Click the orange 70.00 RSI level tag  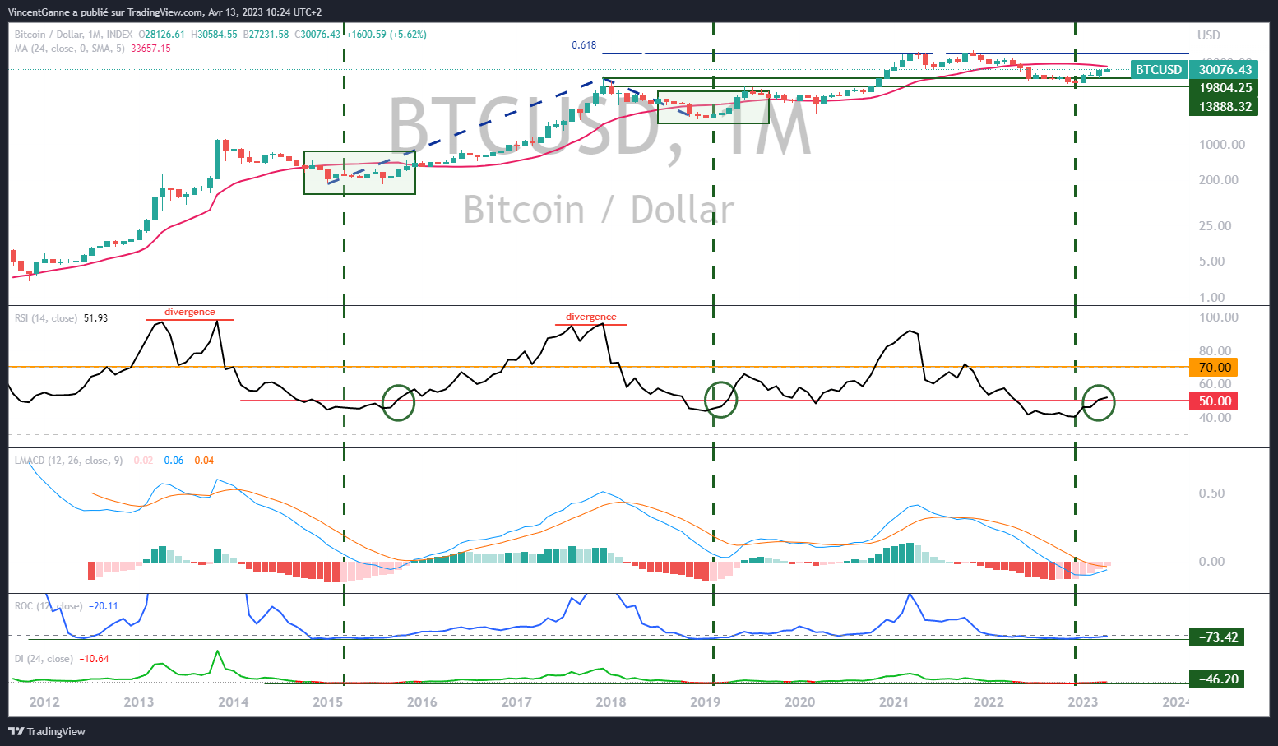(1214, 368)
